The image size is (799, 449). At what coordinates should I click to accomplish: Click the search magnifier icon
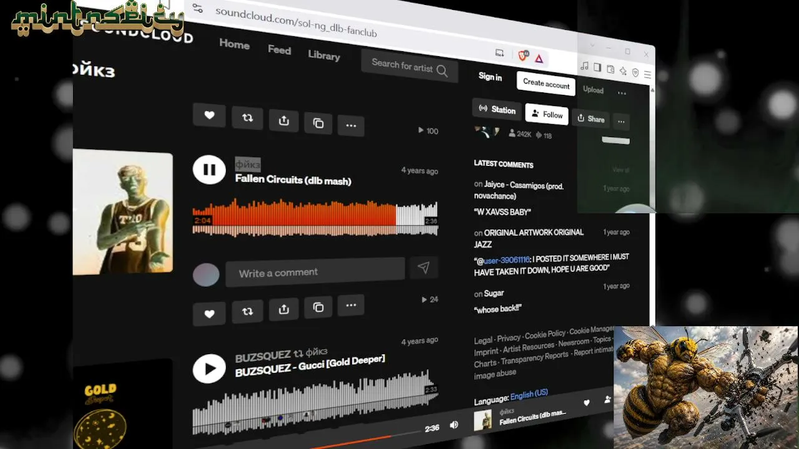(x=442, y=70)
